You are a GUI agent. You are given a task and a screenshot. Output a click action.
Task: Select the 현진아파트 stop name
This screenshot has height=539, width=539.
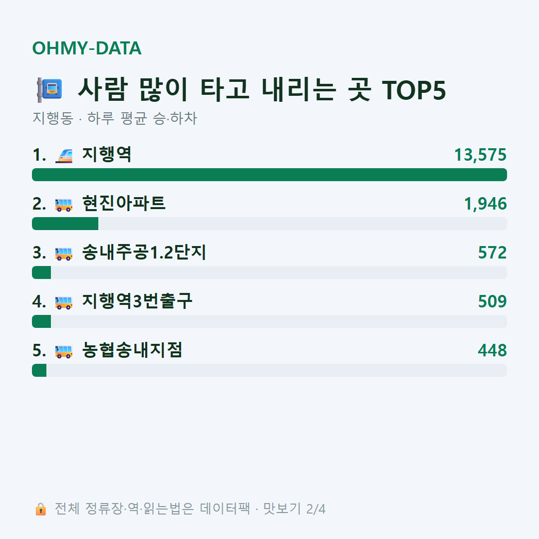pyautogui.click(x=124, y=203)
